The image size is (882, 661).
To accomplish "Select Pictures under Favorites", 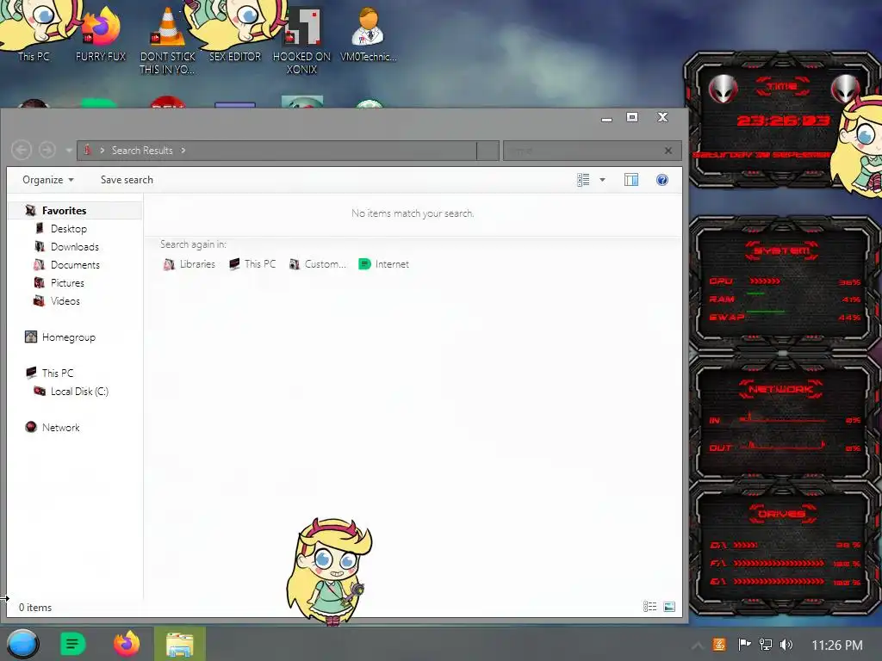I will coord(67,282).
